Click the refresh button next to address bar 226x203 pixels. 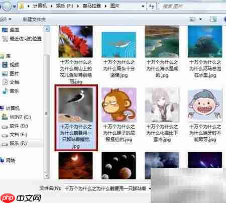(x=152, y=7)
